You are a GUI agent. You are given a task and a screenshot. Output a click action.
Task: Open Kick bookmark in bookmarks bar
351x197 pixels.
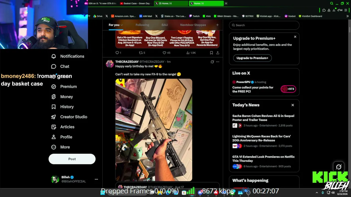coord(206,16)
